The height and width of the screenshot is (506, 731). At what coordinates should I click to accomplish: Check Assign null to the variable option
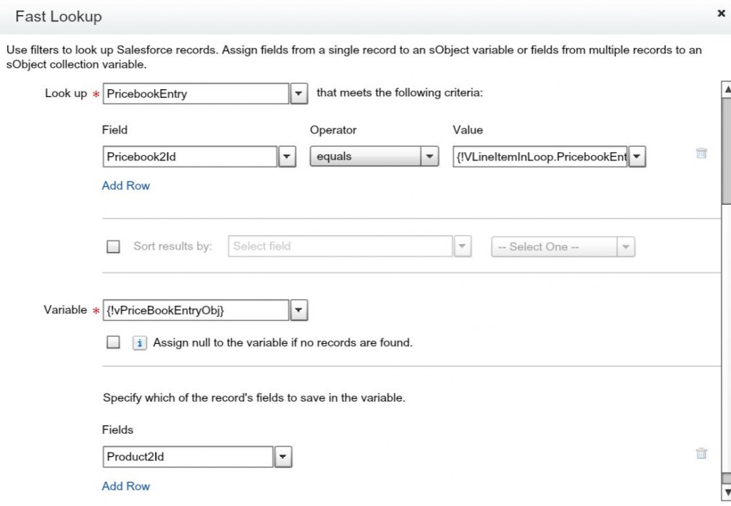click(x=113, y=343)
